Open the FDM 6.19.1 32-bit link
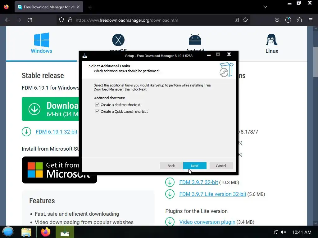 click(57, 132)
